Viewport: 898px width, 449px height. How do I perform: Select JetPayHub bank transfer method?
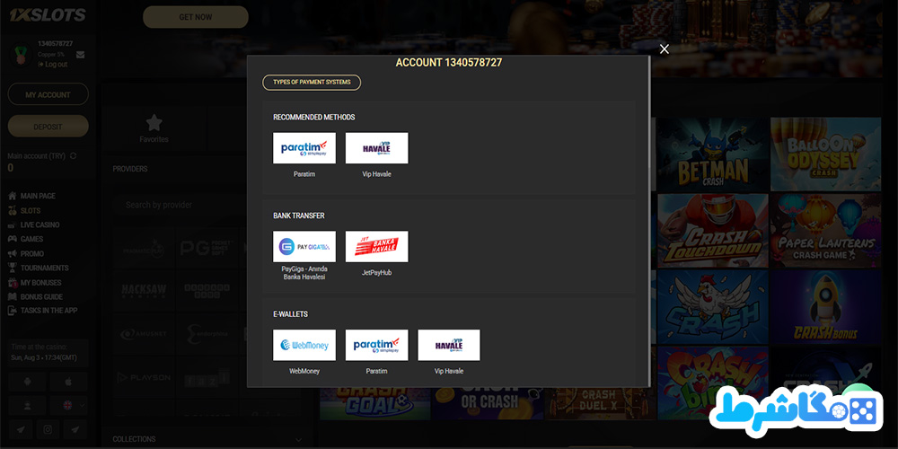(x=377, y=247)
